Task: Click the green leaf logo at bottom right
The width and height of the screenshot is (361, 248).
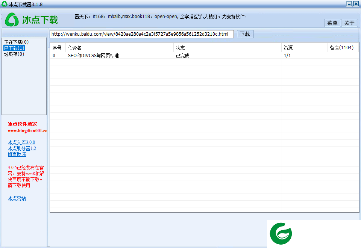Action: click(x=281, y=233)
